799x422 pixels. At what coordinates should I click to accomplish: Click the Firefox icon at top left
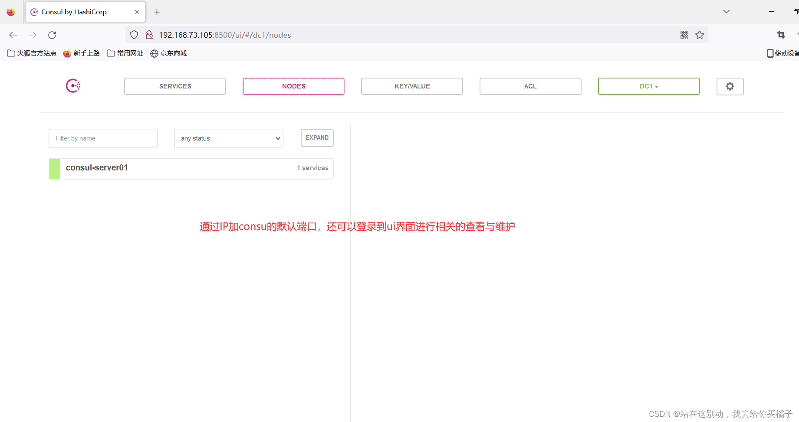pyautogui.click(x=11, y=12)
